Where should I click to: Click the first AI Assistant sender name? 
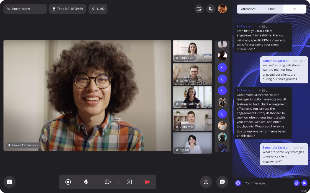coord(245,27)
